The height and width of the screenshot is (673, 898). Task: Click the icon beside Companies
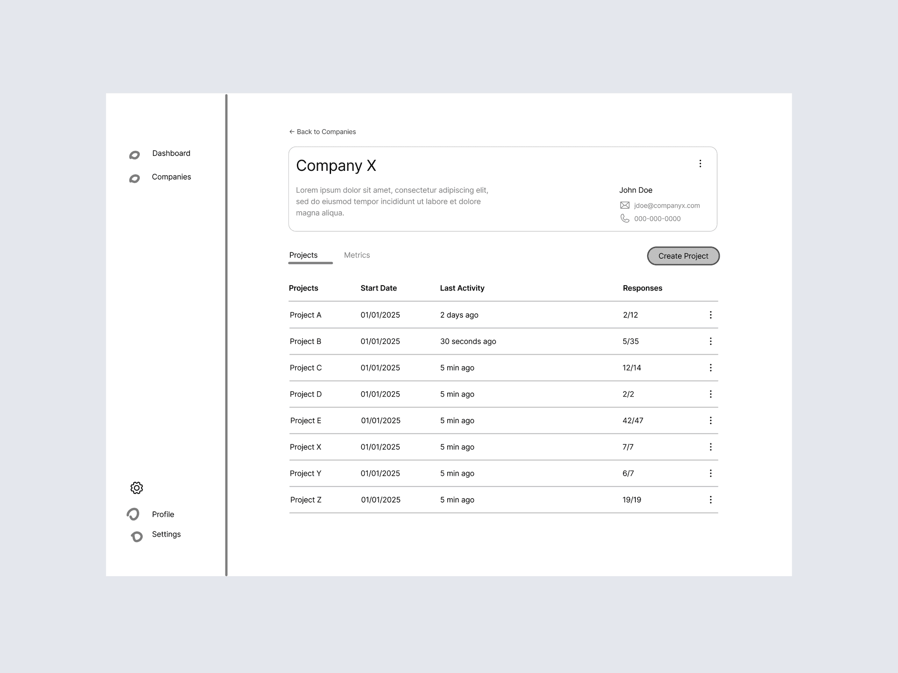pyautogui.click(x=135, y=178)
